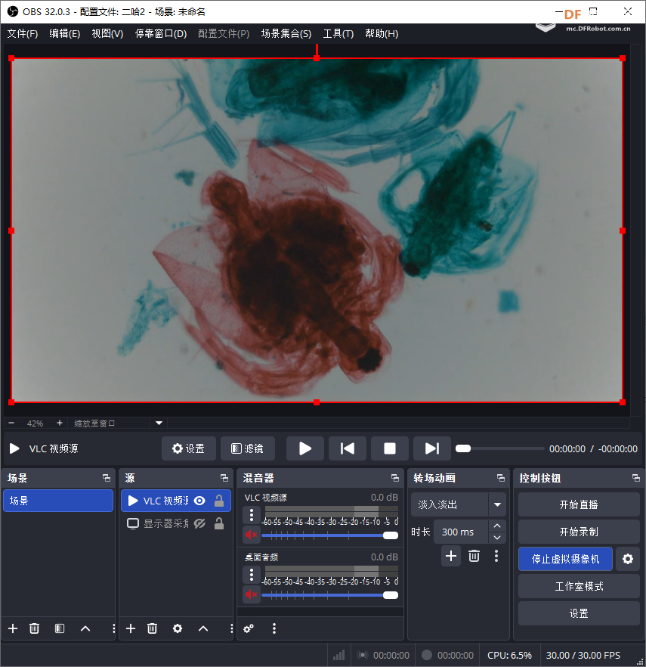Viewport: 646px width, 667px height.
Task: Delete the selected scene with trash icon
Action: [x=34, y=628]
